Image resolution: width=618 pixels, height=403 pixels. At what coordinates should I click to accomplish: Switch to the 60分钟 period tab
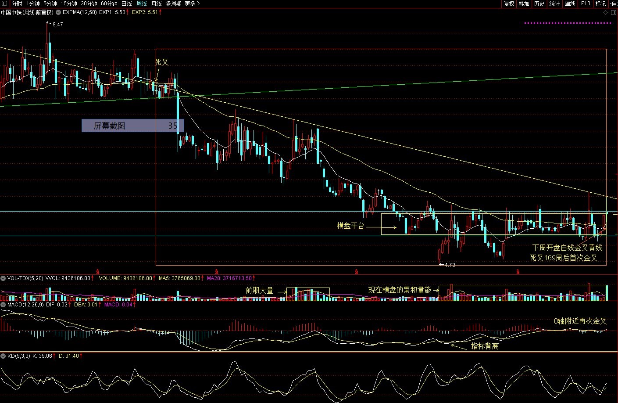[x=109, y=4]
